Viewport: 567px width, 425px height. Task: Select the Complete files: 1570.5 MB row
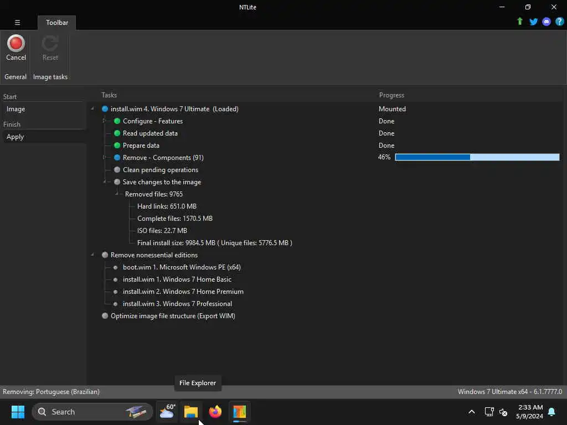pyautogui.click(x=174, y=218)
